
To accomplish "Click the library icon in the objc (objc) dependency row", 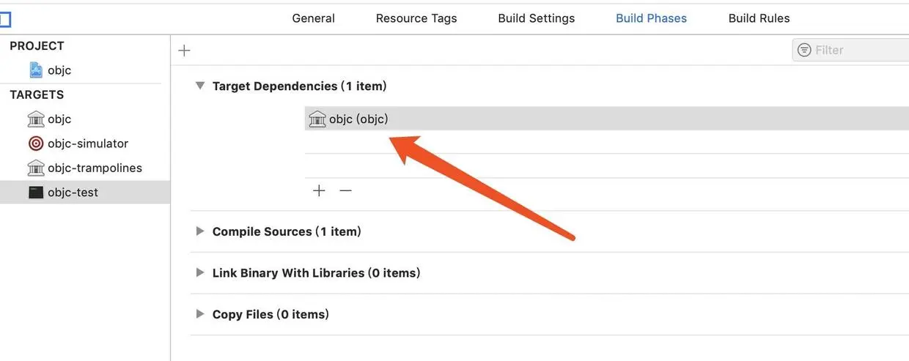I will click(x=317, y=119).
